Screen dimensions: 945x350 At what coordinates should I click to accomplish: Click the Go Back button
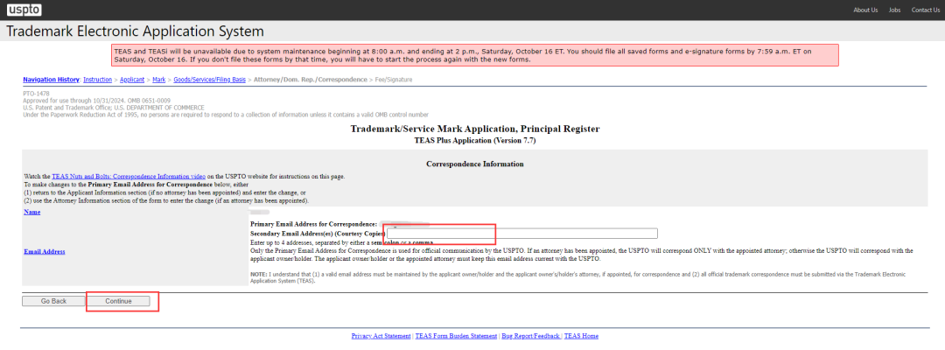coord(53,301)
